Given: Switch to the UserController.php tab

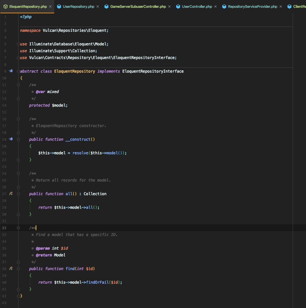Looking at the screenshot, I should coord(197,6).
